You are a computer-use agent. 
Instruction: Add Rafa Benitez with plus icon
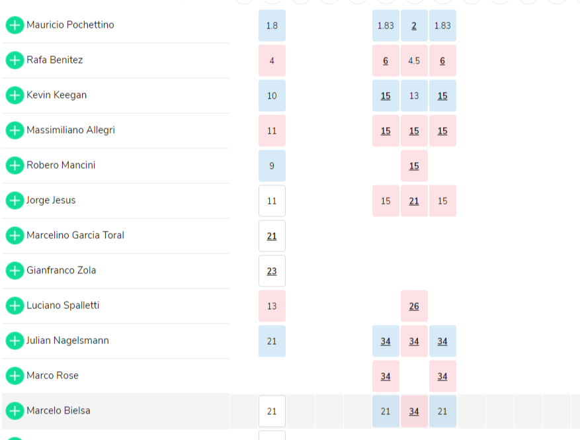[15, 60]
